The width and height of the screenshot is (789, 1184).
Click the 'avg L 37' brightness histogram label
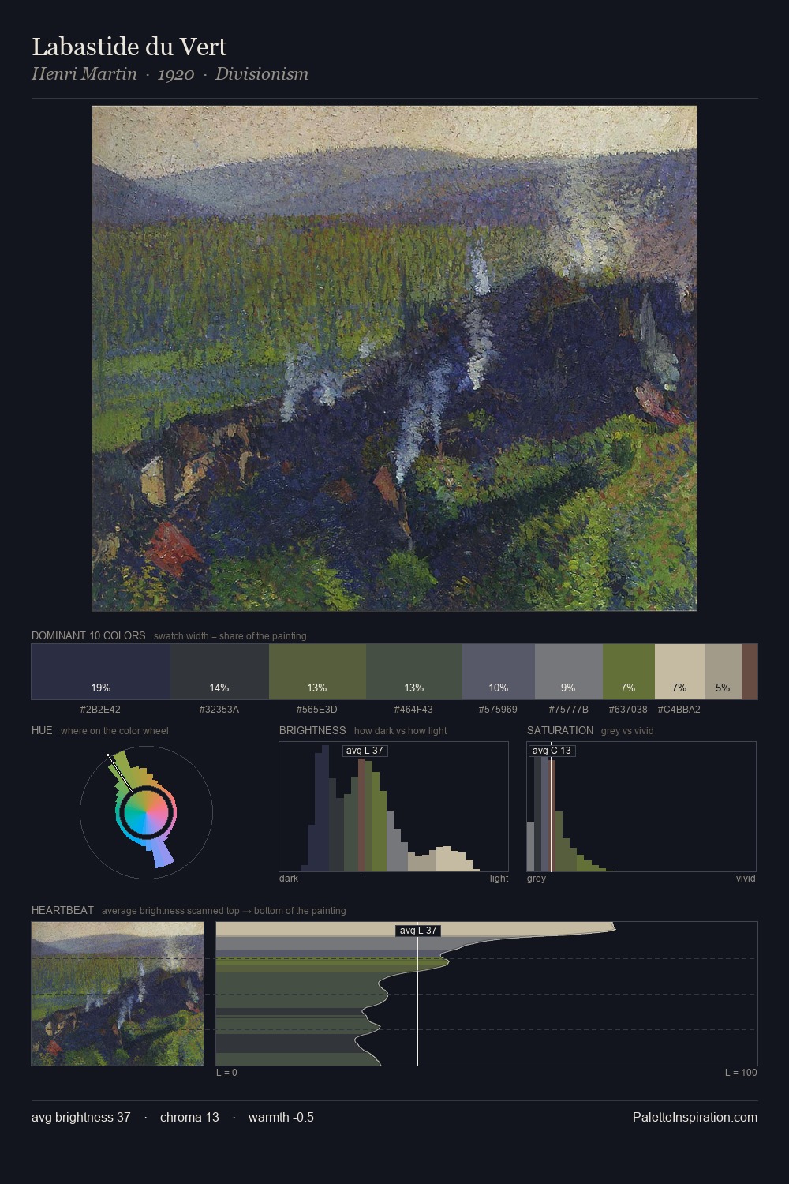point(365,751)
